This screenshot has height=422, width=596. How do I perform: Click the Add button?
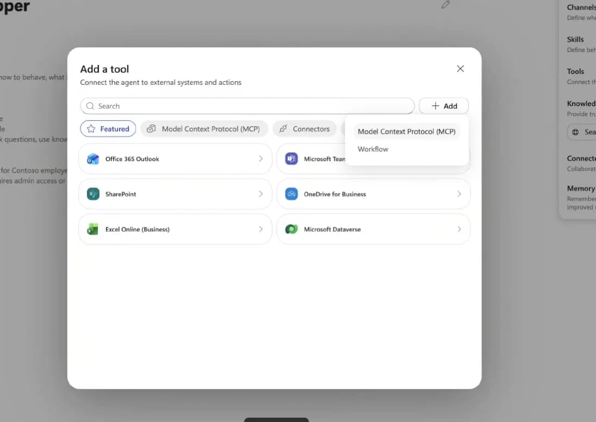[x=444, y=106]
